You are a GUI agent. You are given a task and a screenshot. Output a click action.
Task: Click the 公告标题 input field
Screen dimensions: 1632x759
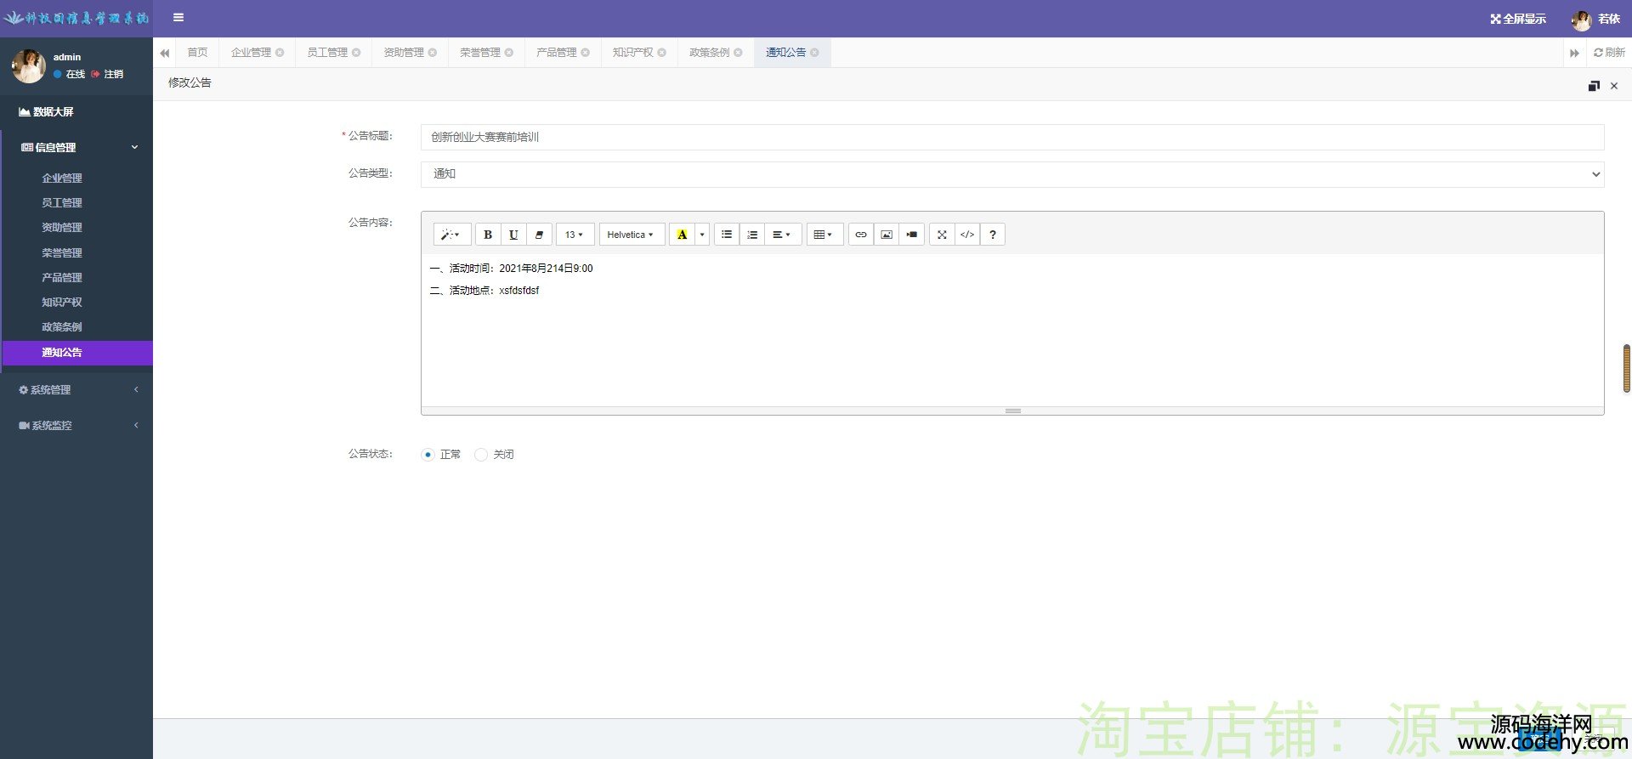[x=1012, y=137]
